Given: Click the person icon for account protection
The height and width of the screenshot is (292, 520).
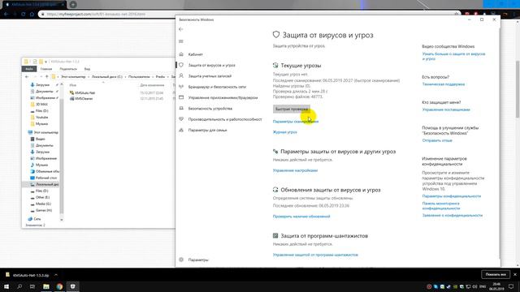Looking at the screenshot, I should click(x=181, y=75).
